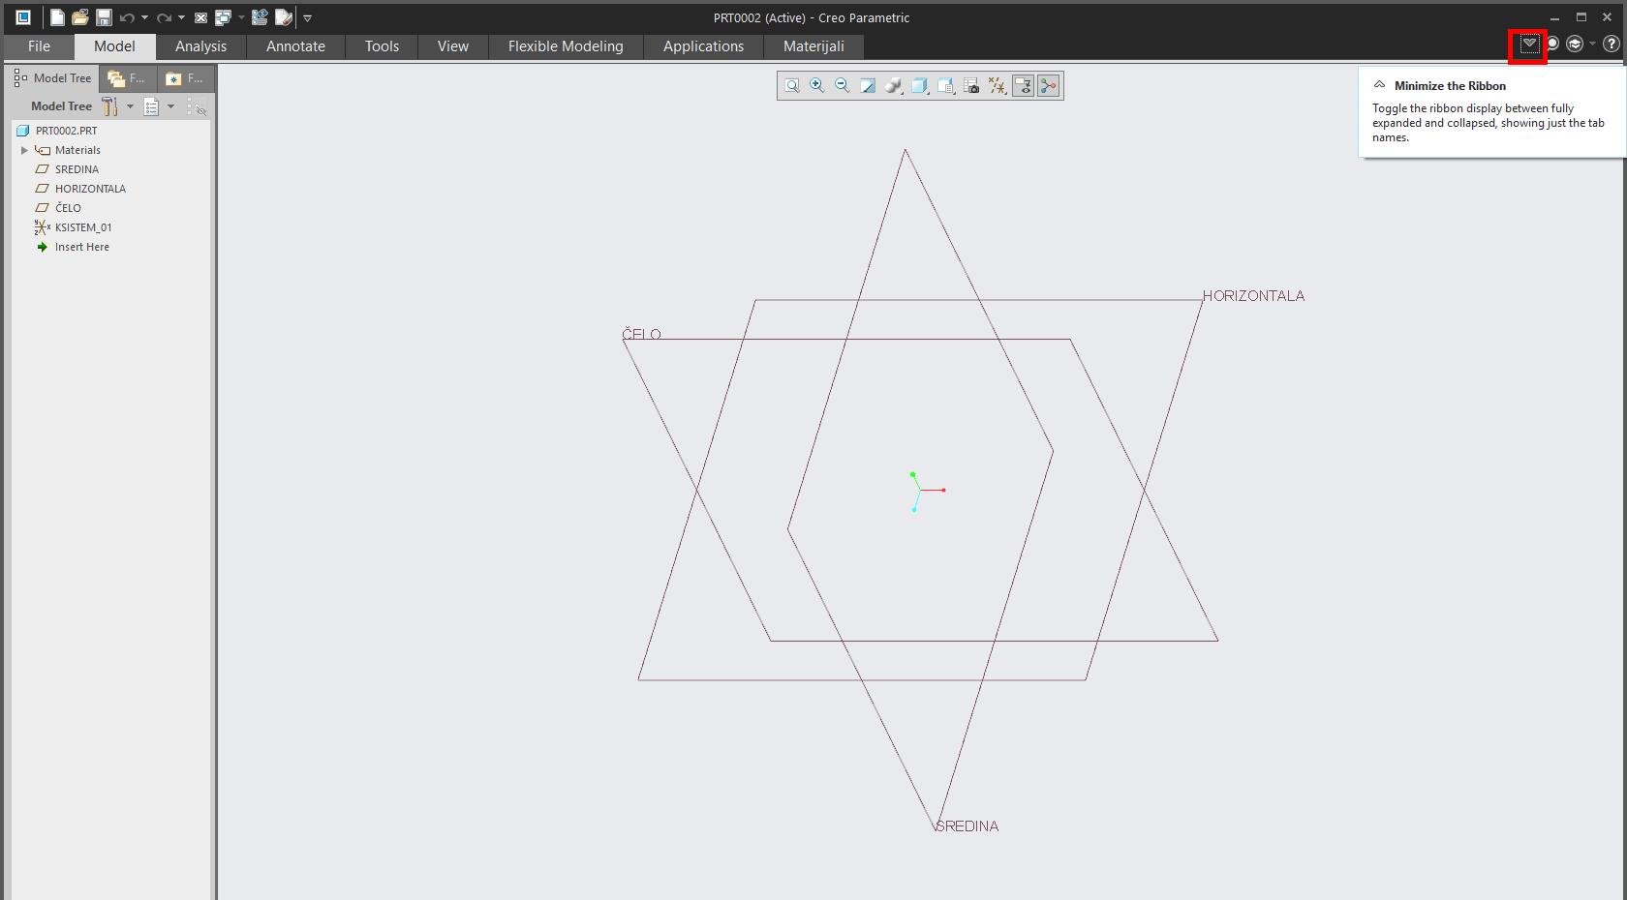Select the Model Tree navigator tab
Image resolution: width=1627 pixels, height=900 pixels.
(x=52, y=78)
